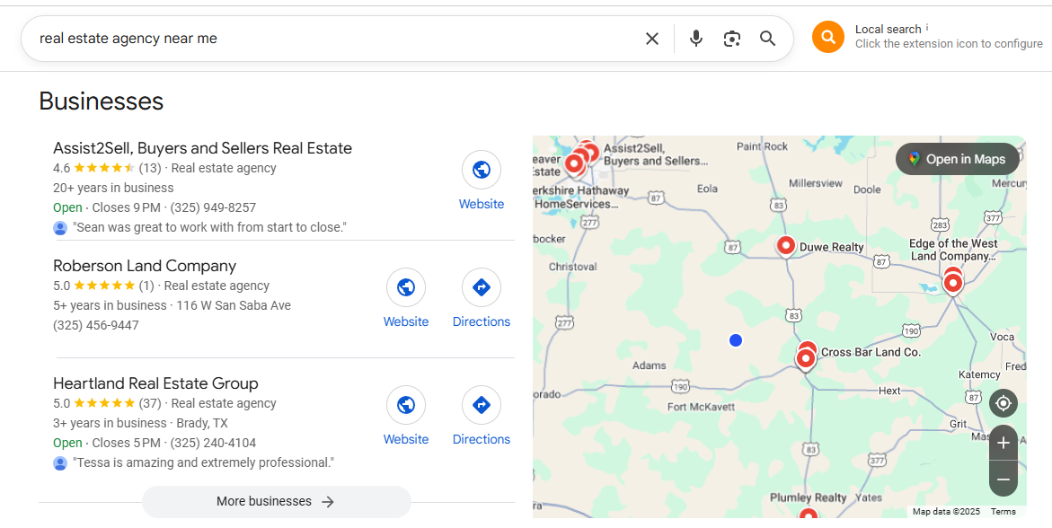Image resolution: width=1052 pixels, height=528 pixels.
Task: Open Assist2Sell website globe icon
Action: [482, 170]
